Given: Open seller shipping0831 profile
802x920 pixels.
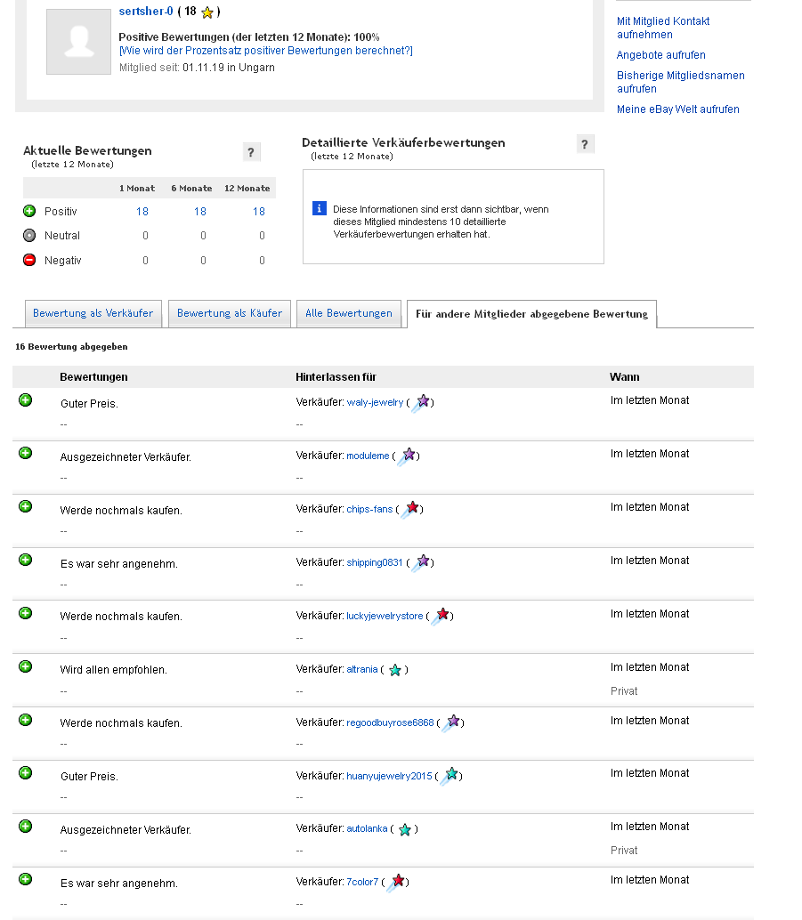Looking at the screenshot, I should pyautogui.click(x=375, y=562).
